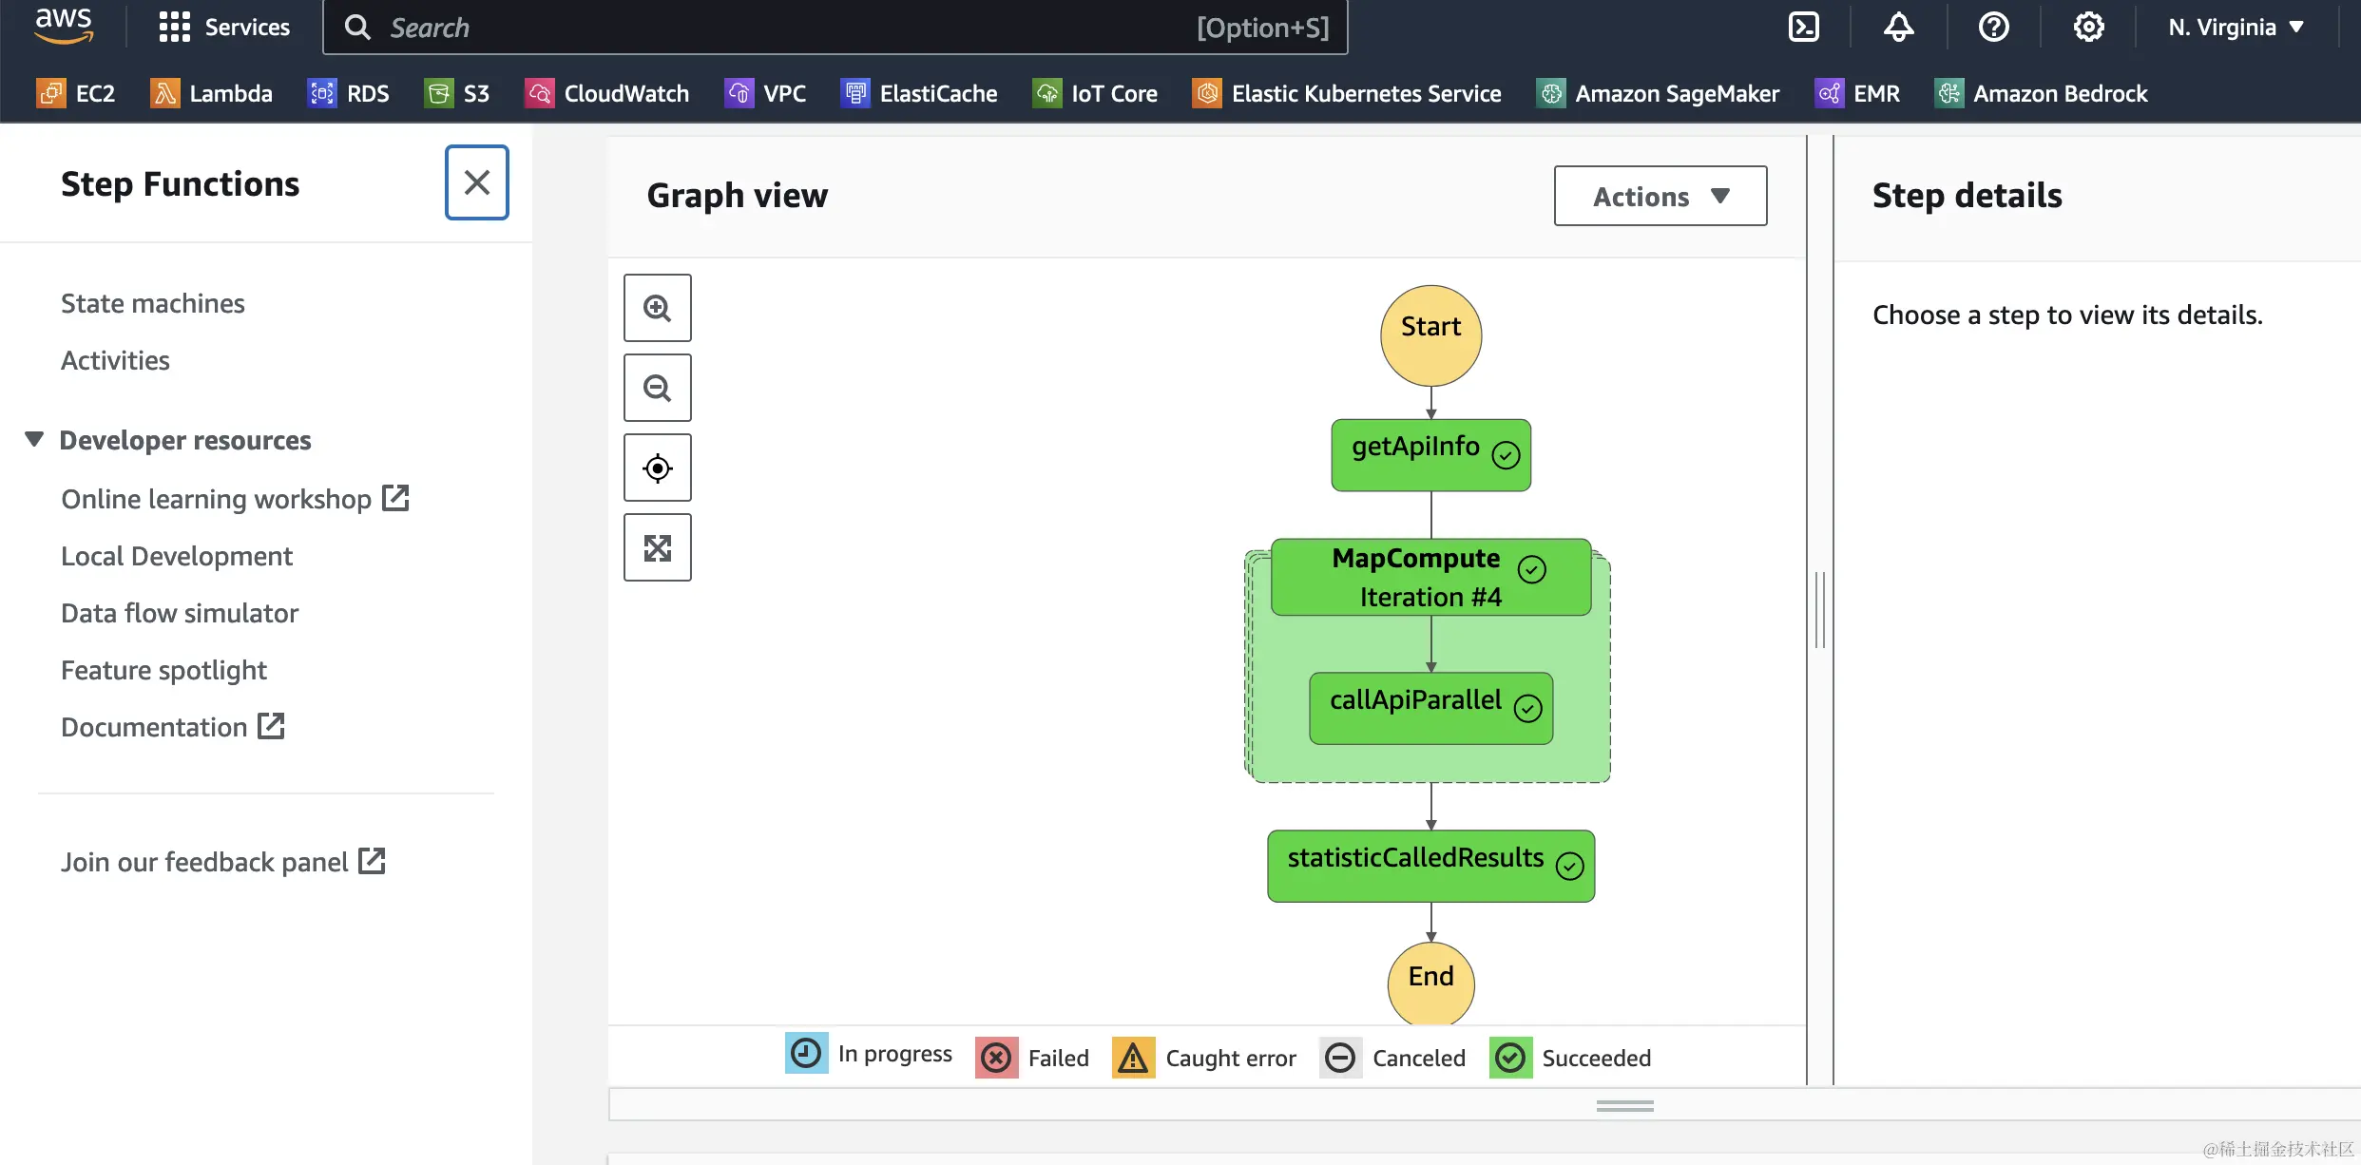
Task: Go to State machines
Action: (153, 303)
